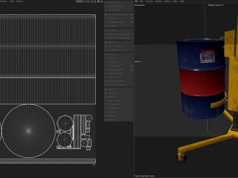Click the Copy UV command
Viewport: 238px width, 178px height.
[x=119, y=89]
